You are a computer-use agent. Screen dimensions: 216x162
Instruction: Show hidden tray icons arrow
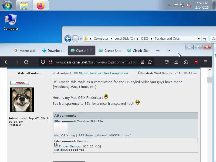pos(169,5)
